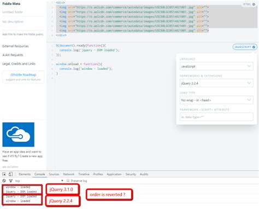Click the 'ads via Carbon' link
Screen dimensions: 259x209
(10, 167)
